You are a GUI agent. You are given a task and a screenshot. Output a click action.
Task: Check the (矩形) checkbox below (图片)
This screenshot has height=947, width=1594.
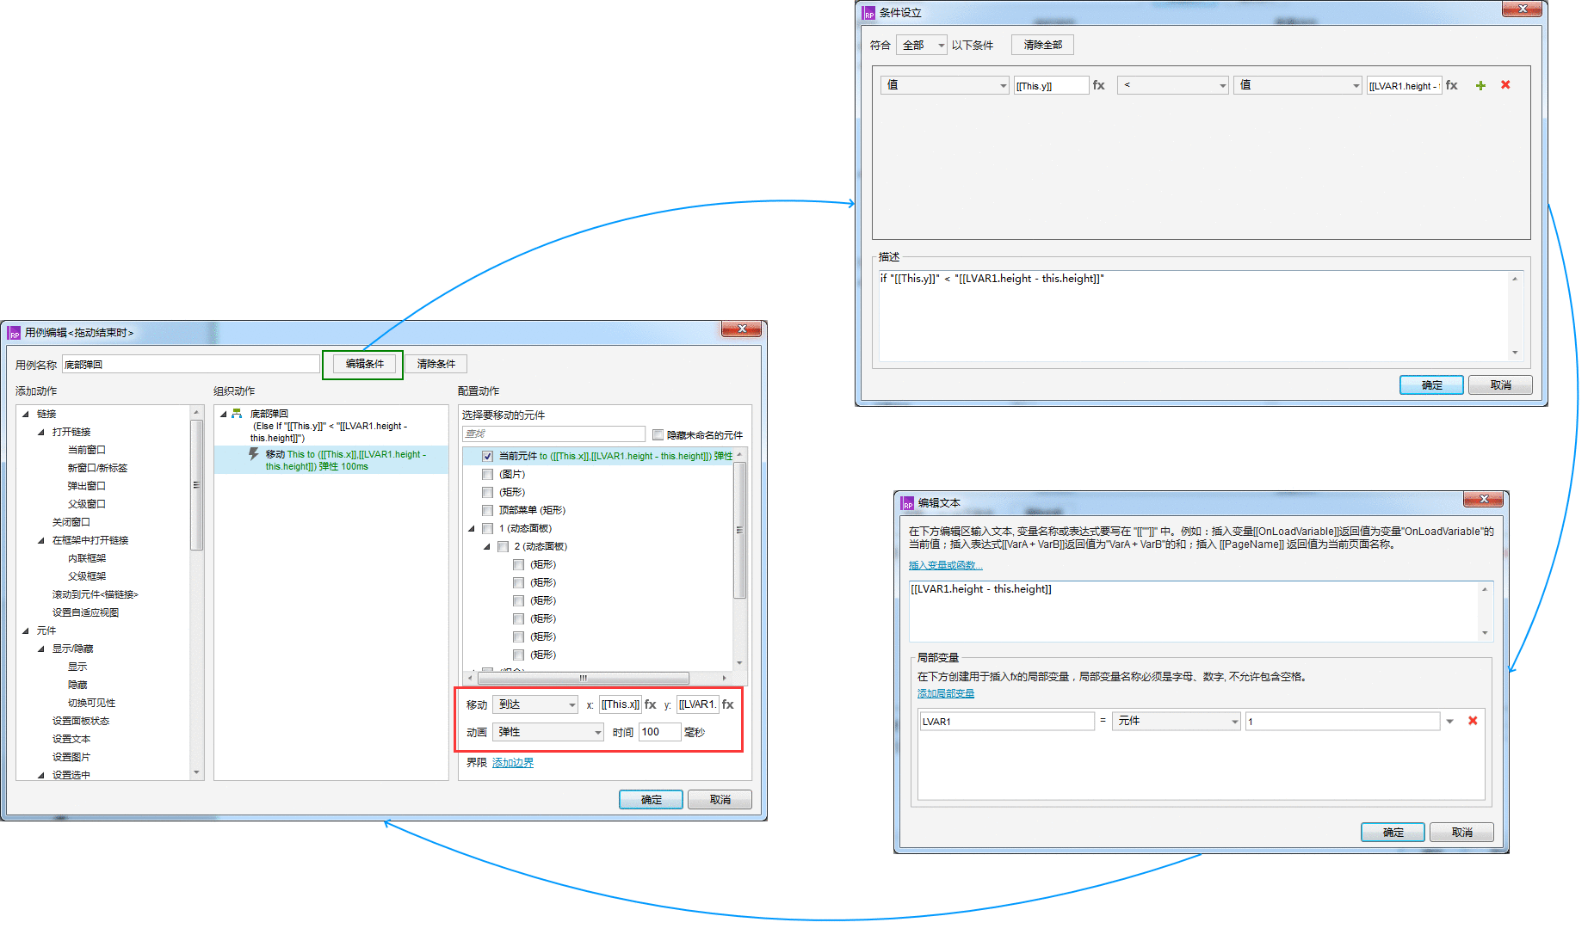click(487, 492)
